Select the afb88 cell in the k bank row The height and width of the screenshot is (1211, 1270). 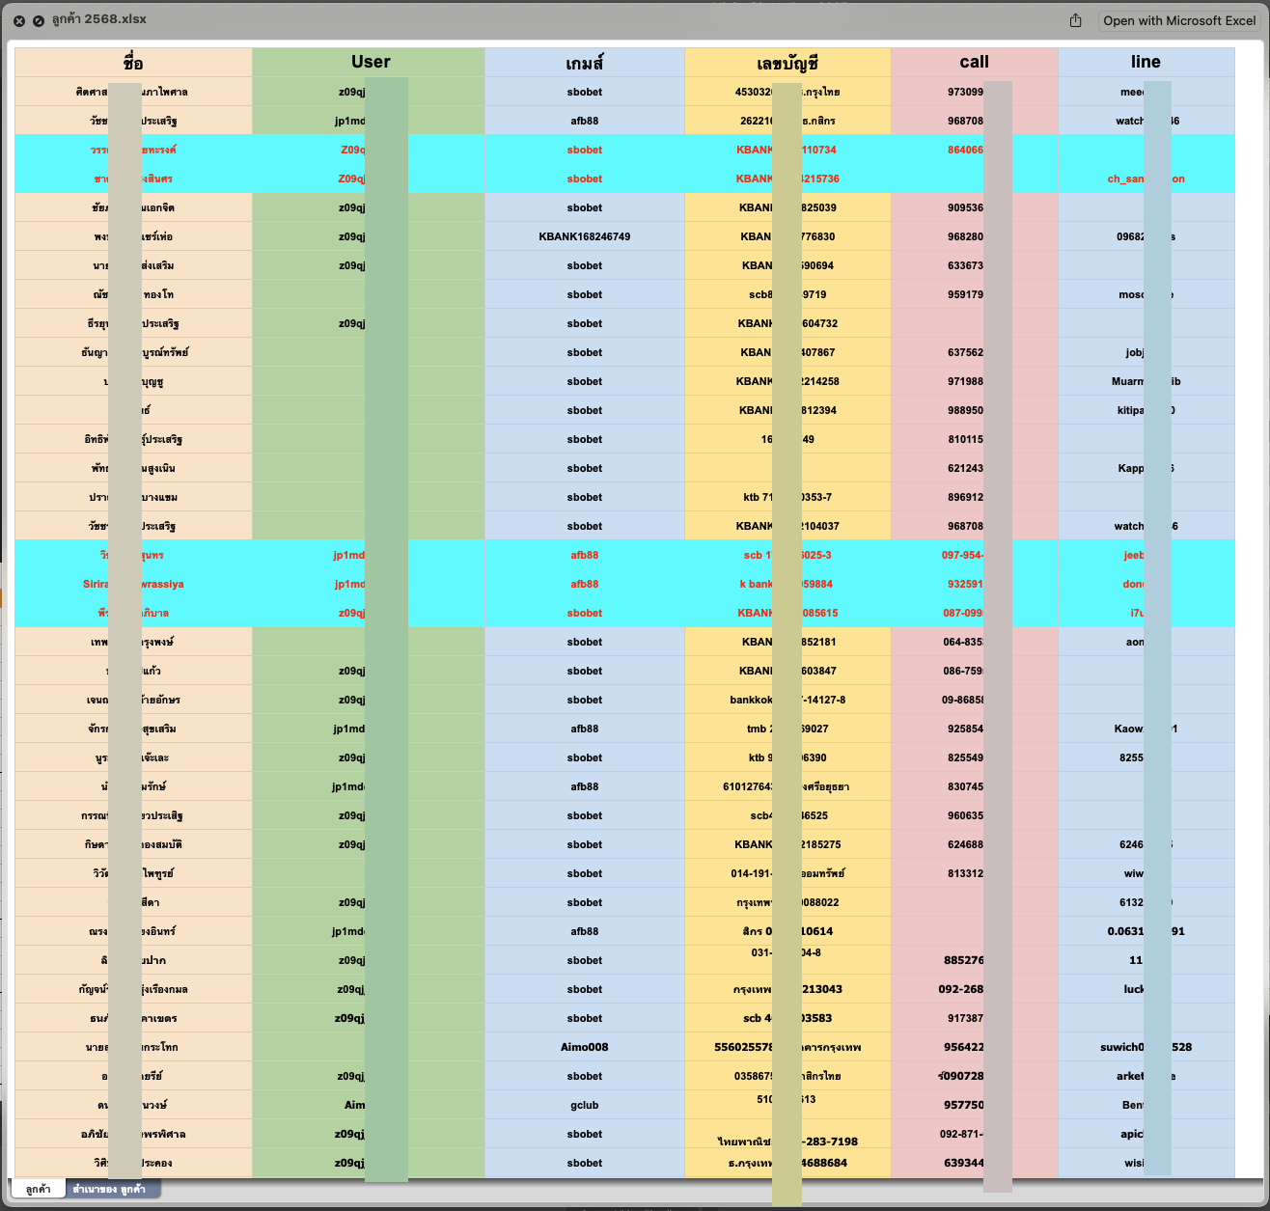[585, 584]
